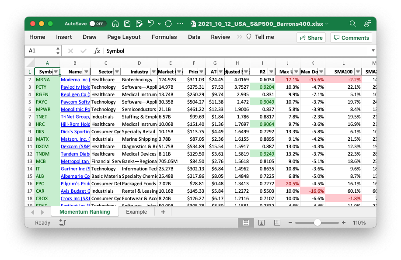This screenshot has height=260, width=401.
Task: Open the Sector column filter dropdown
Action: (117, 72)
